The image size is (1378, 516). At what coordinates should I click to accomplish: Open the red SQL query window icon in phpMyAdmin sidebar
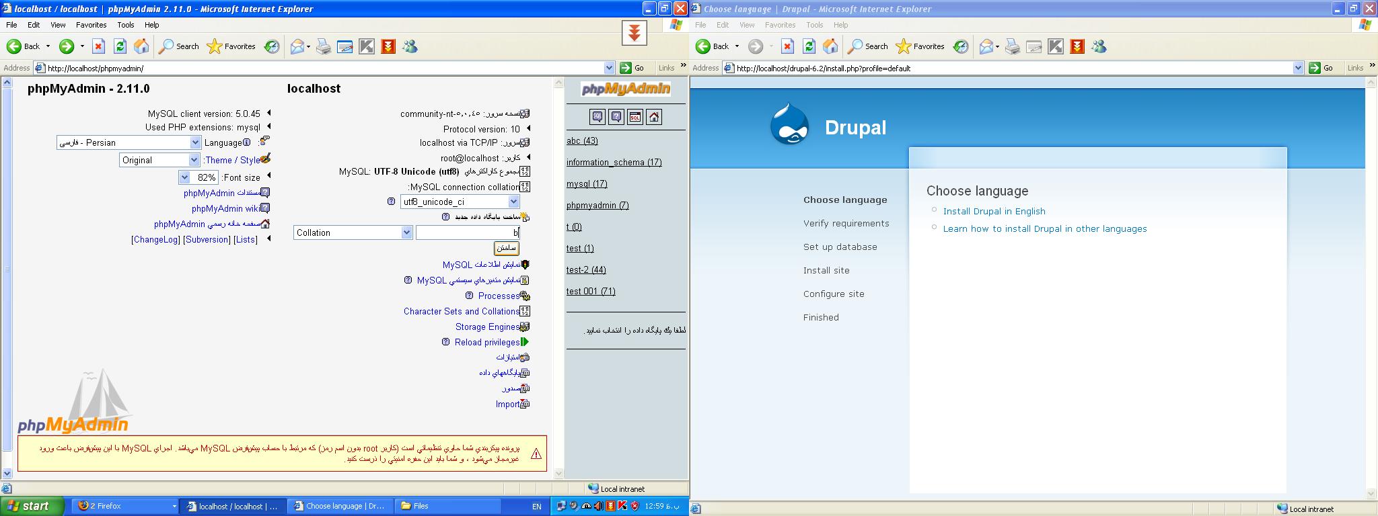(635, 117)
